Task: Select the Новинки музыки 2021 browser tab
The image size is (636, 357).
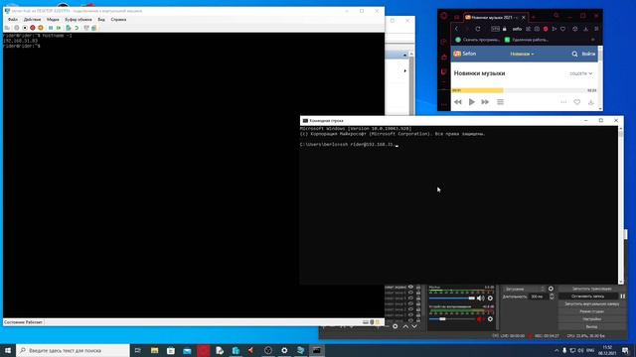Action: (x=496, y=18)
